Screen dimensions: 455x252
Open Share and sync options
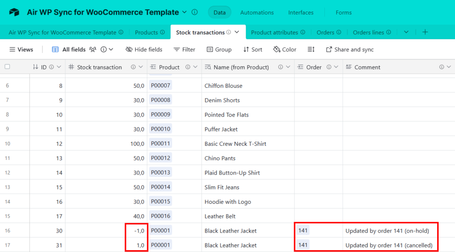click(x=350, y=50)
